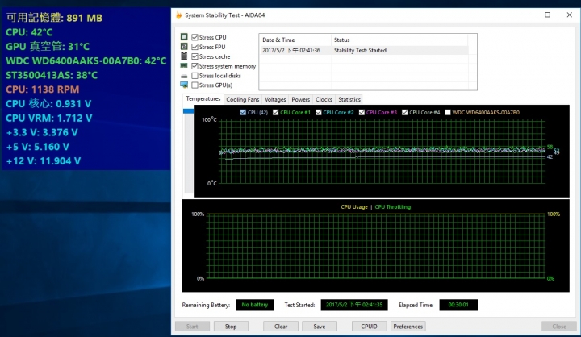Click the ST3500413AS: 38°C sensor line
Image resolution: width=581 pixels, height=337 pixels.
point(52,75)
